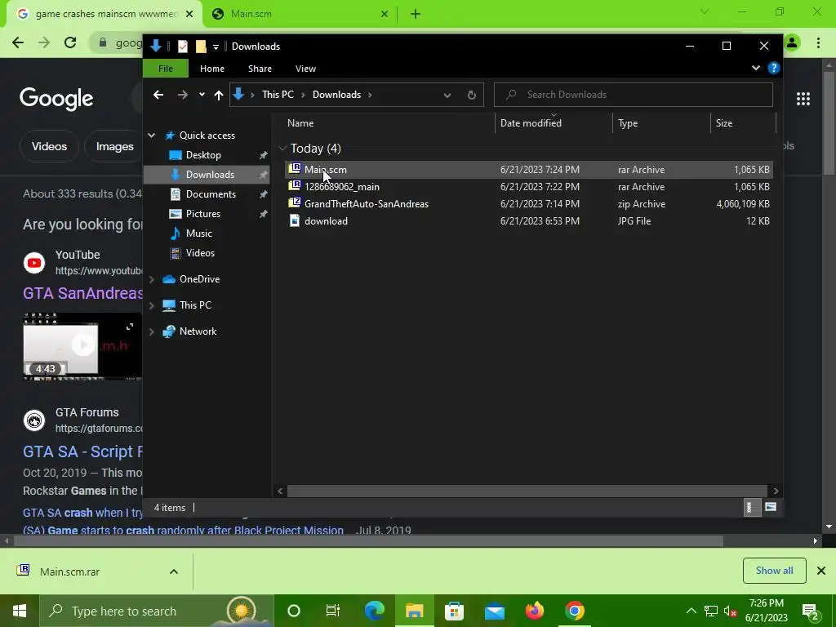
Task: Open the Home ribbon tab
Action: (211, 69)
